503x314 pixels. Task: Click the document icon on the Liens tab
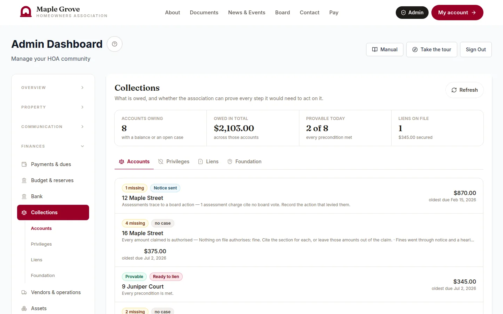(201, 162)
